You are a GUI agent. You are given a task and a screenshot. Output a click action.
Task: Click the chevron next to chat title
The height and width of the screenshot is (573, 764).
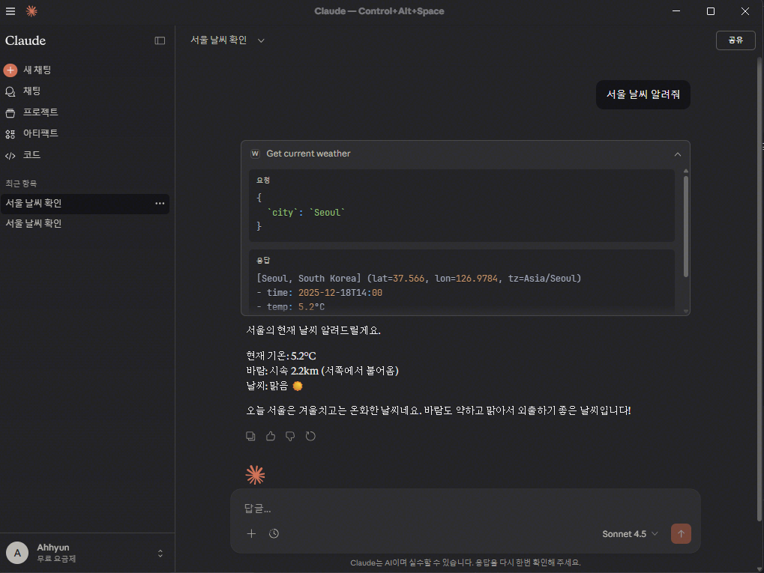(x=261, y=41)
